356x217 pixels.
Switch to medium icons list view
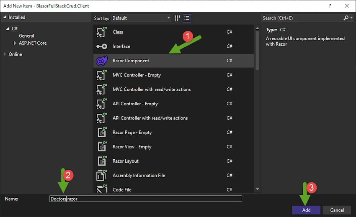pyautogui.click(x=187, y=18)
